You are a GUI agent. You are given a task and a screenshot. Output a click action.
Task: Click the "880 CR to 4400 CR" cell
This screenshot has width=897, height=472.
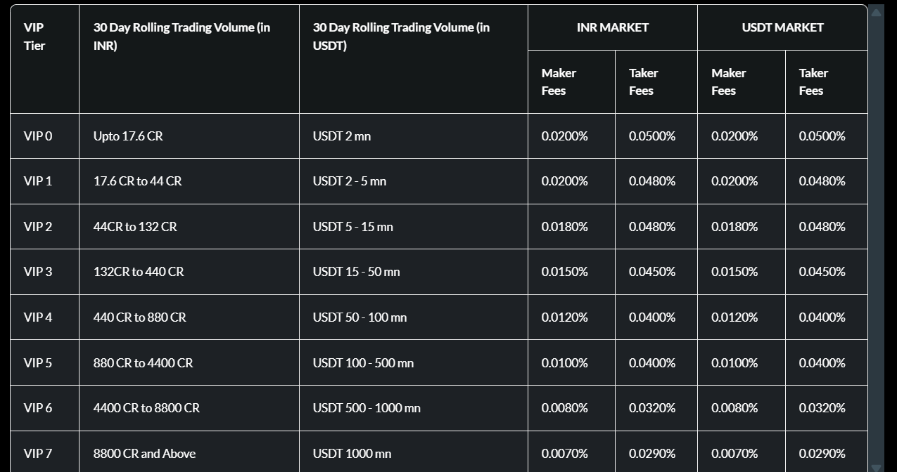[x=143, y=363]
